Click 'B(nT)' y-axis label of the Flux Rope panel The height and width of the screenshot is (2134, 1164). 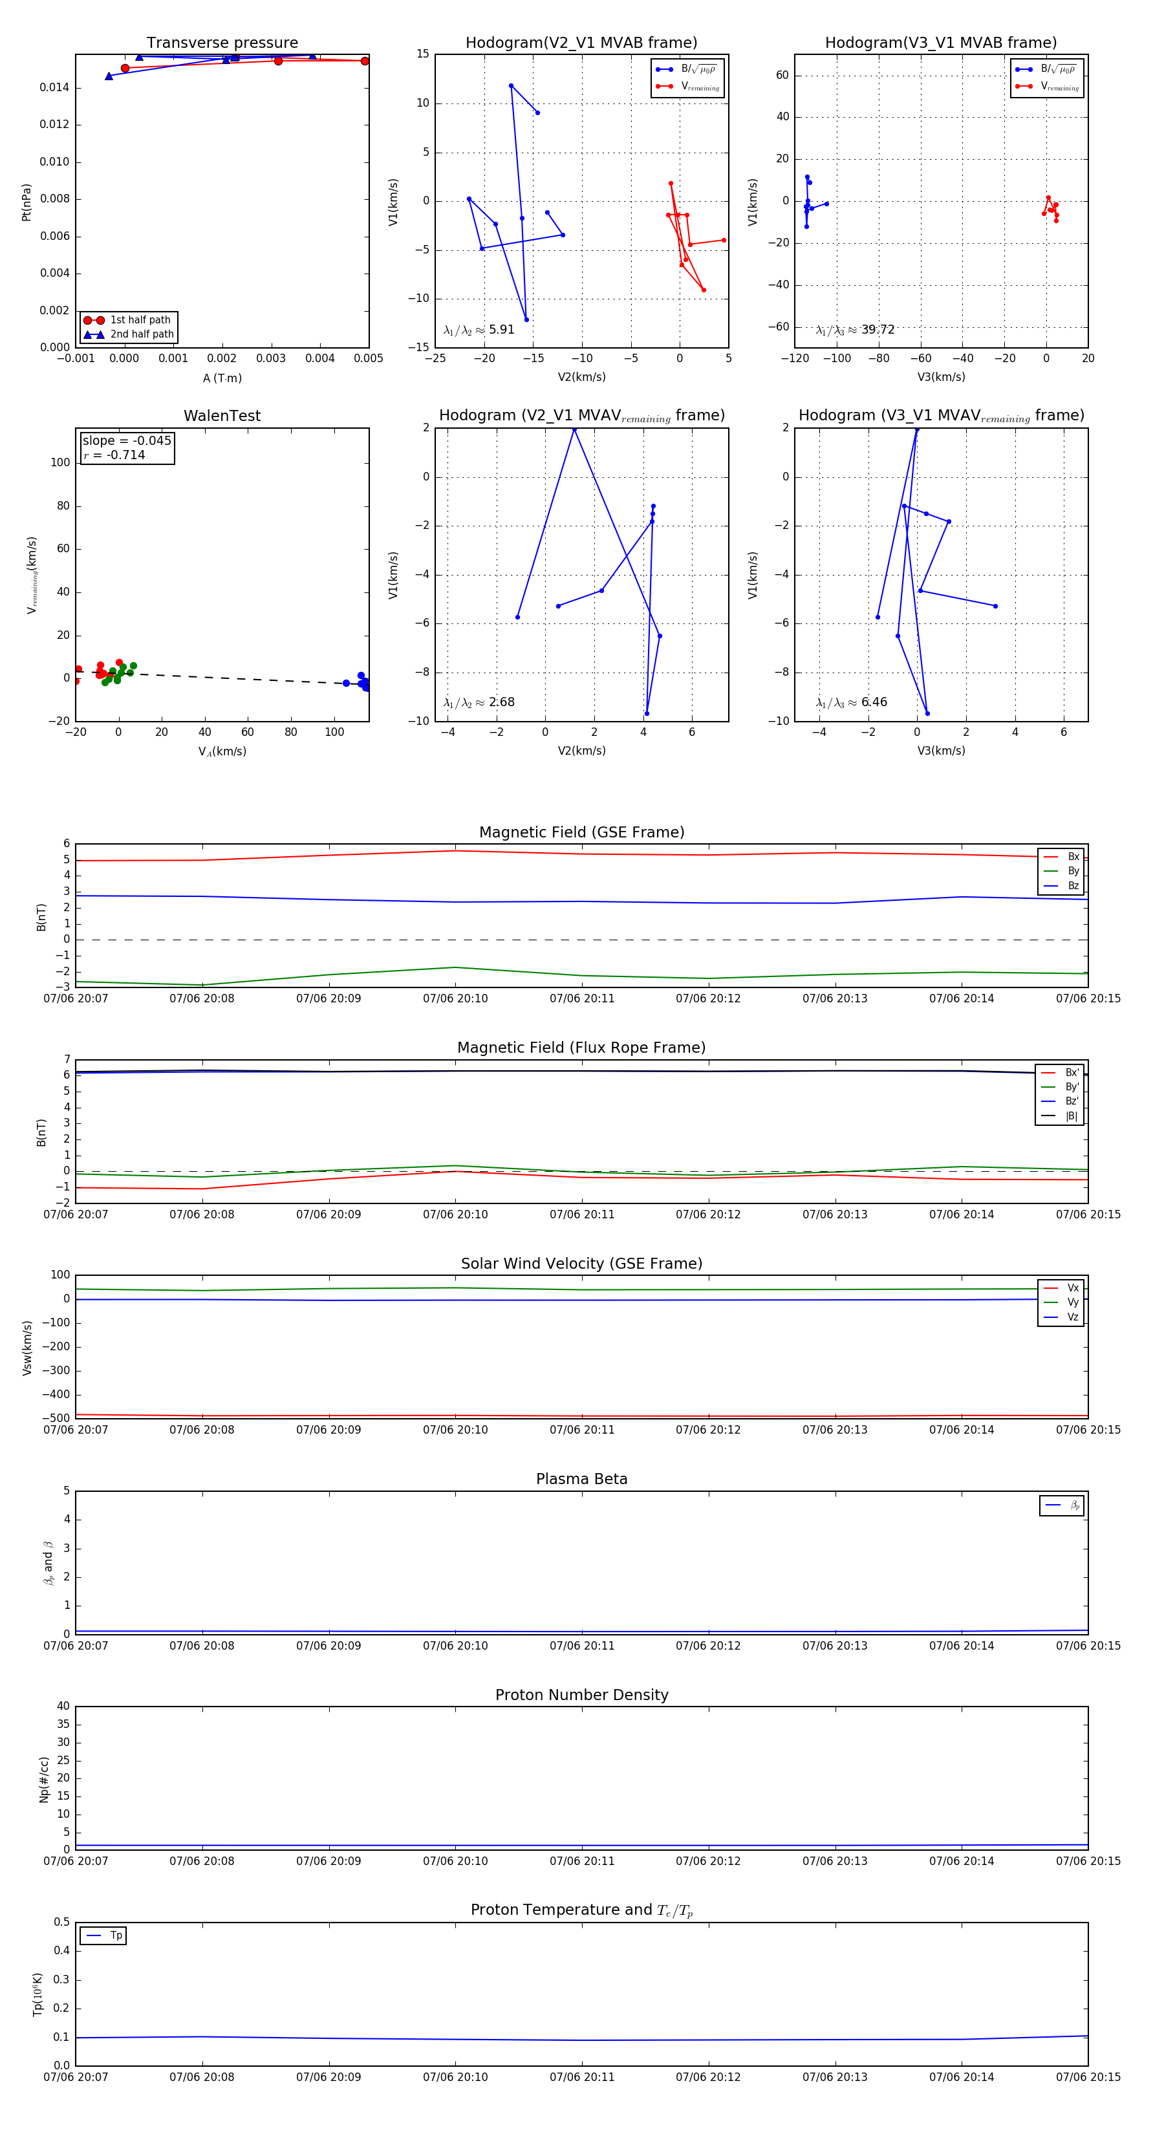[x=41, y=1132]
